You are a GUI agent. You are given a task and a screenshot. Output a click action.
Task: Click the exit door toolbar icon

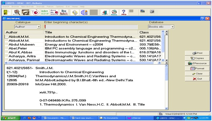(x=105, y=12)
